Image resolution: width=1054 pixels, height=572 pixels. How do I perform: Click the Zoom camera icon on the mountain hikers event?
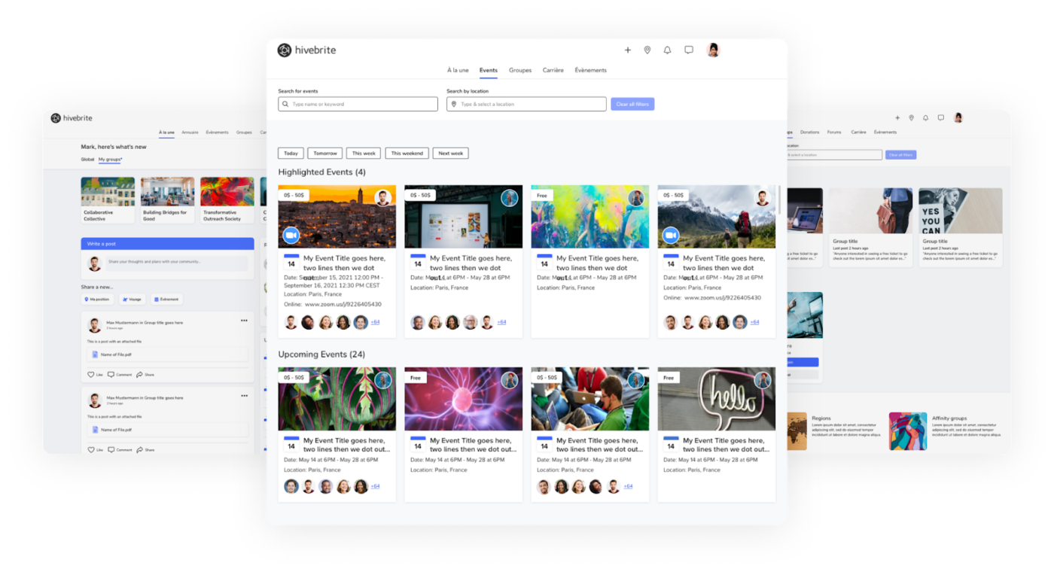(671, 236)
